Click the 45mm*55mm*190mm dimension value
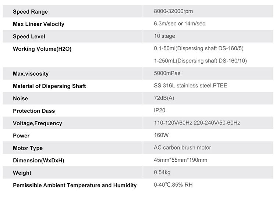 click(180, 160)
